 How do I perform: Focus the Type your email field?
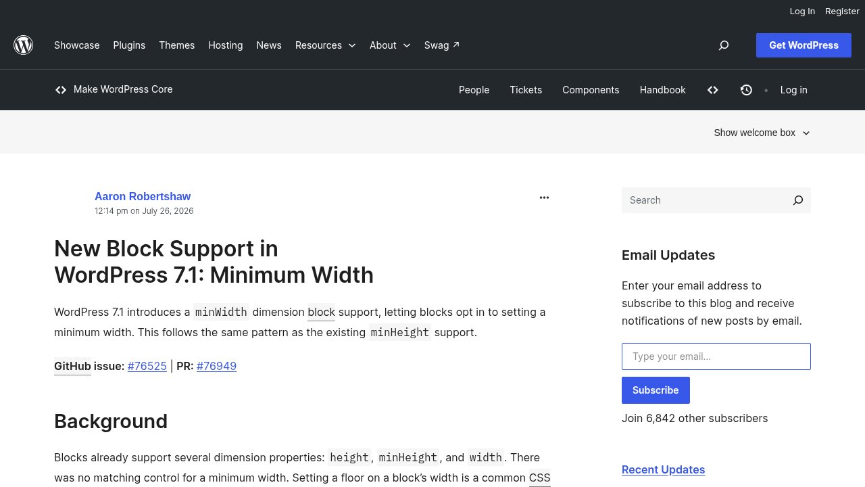716,356
